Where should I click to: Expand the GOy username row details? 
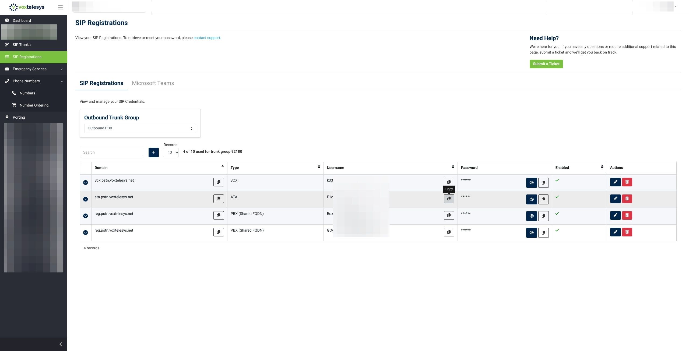[86, 232]
